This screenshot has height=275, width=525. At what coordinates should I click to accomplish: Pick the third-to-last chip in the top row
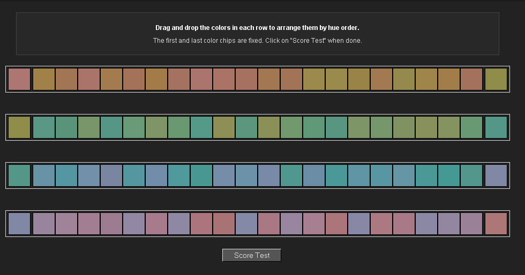(x=449, y=79)
